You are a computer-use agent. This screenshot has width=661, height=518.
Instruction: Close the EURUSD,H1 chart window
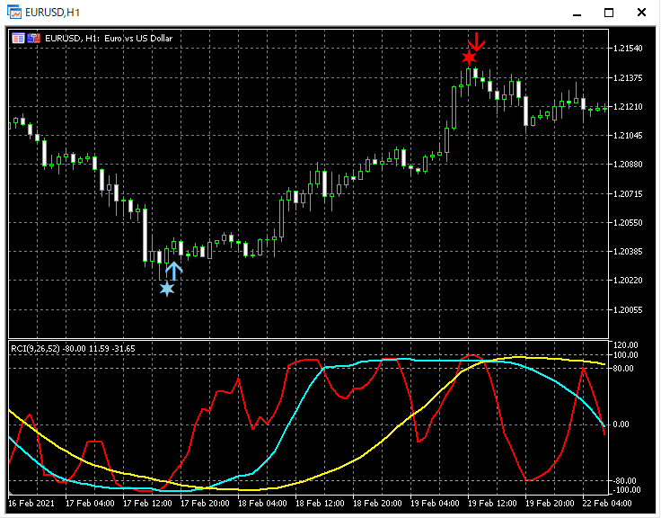(x=641, y=13)
